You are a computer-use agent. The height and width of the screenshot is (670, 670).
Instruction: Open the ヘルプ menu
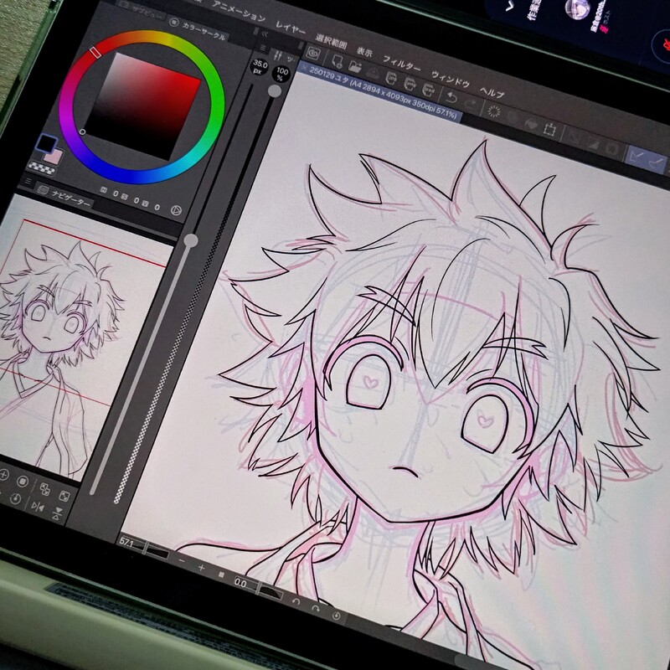pyautogui.click(x=492, y=91)
